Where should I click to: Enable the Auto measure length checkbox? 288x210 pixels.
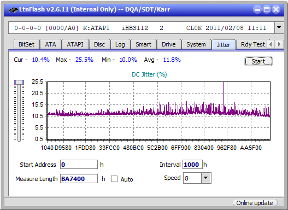114,179
